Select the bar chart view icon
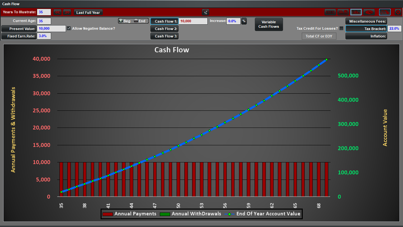The image size is (403, 227). point(356,12)
